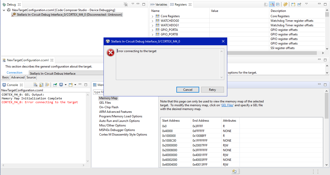
Task: Maximize the Registers panel
Action: [325, 4]
